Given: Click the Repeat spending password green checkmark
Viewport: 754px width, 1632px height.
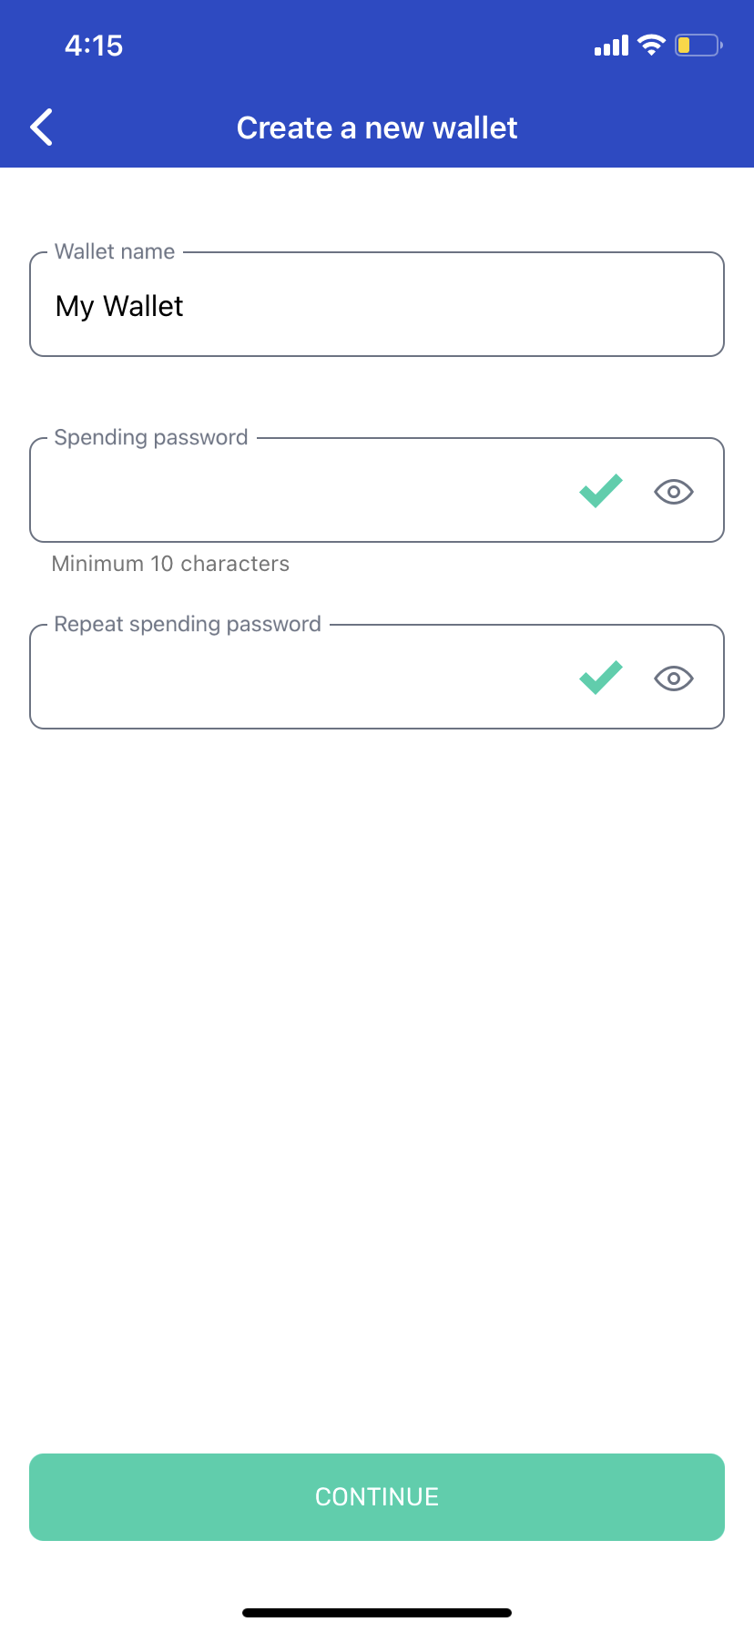Looking at the screenshot, I should 601,678.
